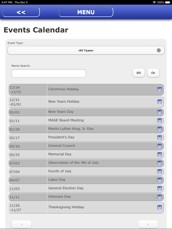
Task: Expand the New Years Holiday chevron icon
Action: click(x=159, y=101)
